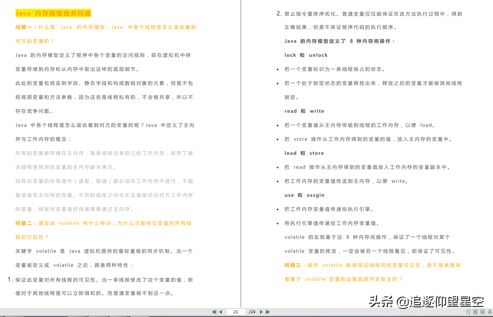Viewport: 493px width, 317px height.
Task: Click the line 变量存储到内存和从内存中取出
Action: 77,69
